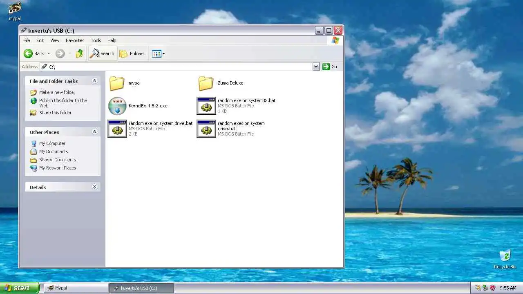Viewport: 523px width, 294px height.
Task: Open the Views dropdown button
Action: [159, 53]
